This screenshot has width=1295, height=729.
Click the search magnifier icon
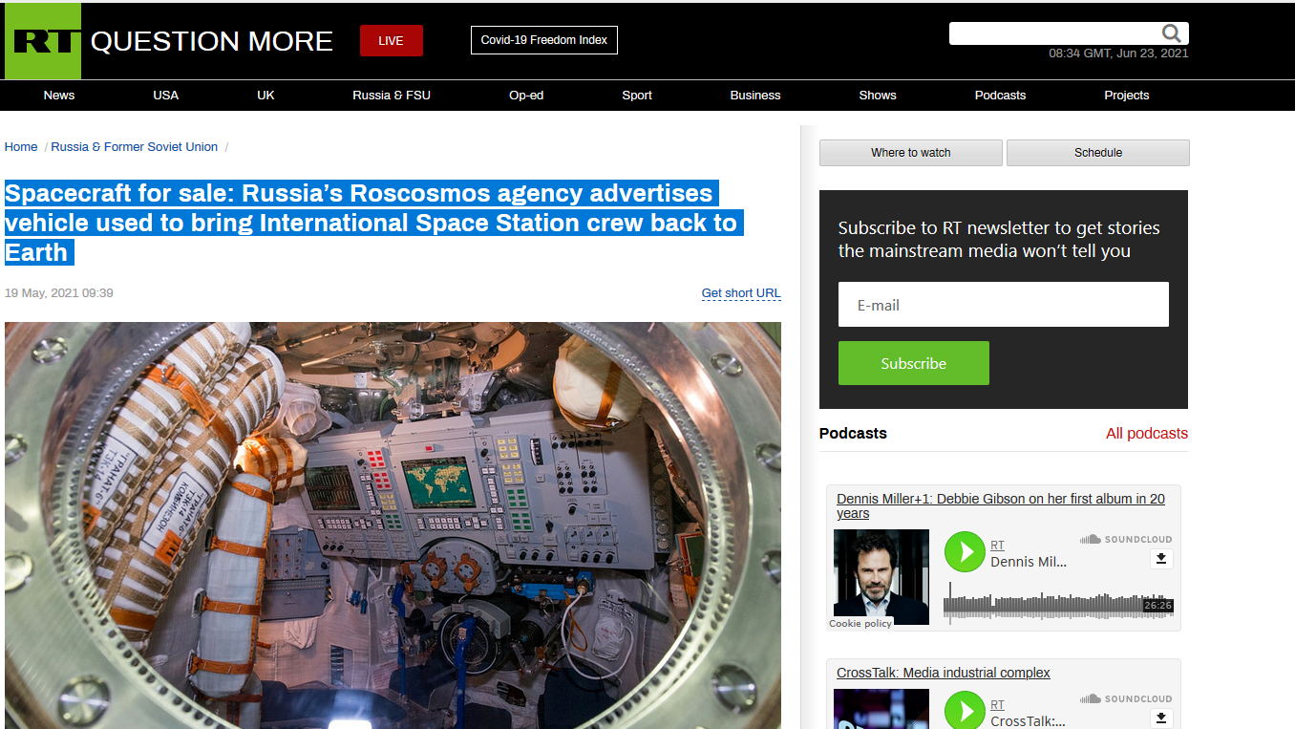click(x=1172, y=34)
